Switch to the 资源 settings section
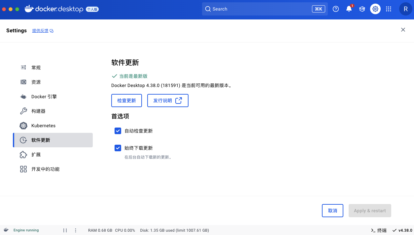 [x=36, y=82]
